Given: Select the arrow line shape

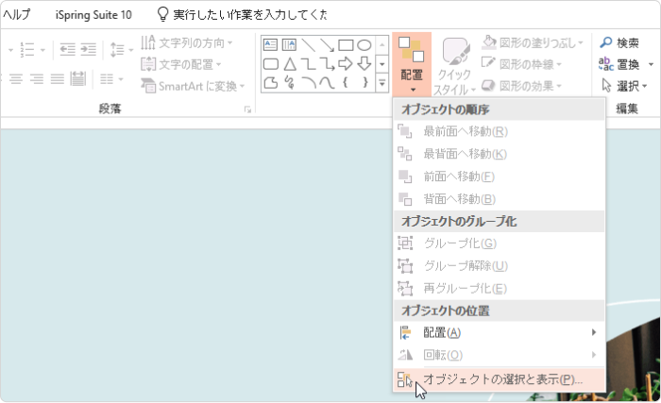Looking at the screenshot, I should (327, 44).
